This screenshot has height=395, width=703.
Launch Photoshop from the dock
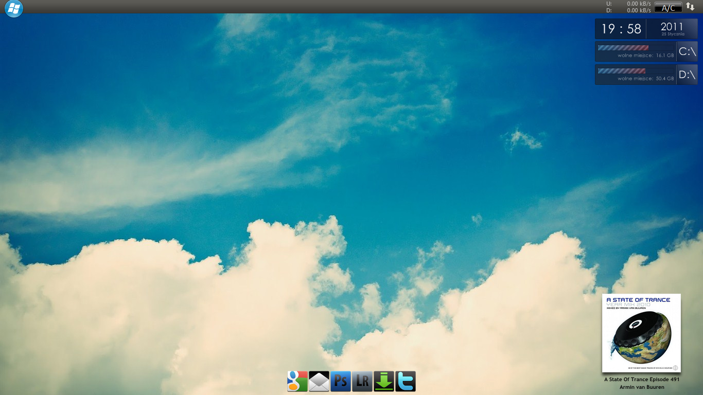(341, 381)
